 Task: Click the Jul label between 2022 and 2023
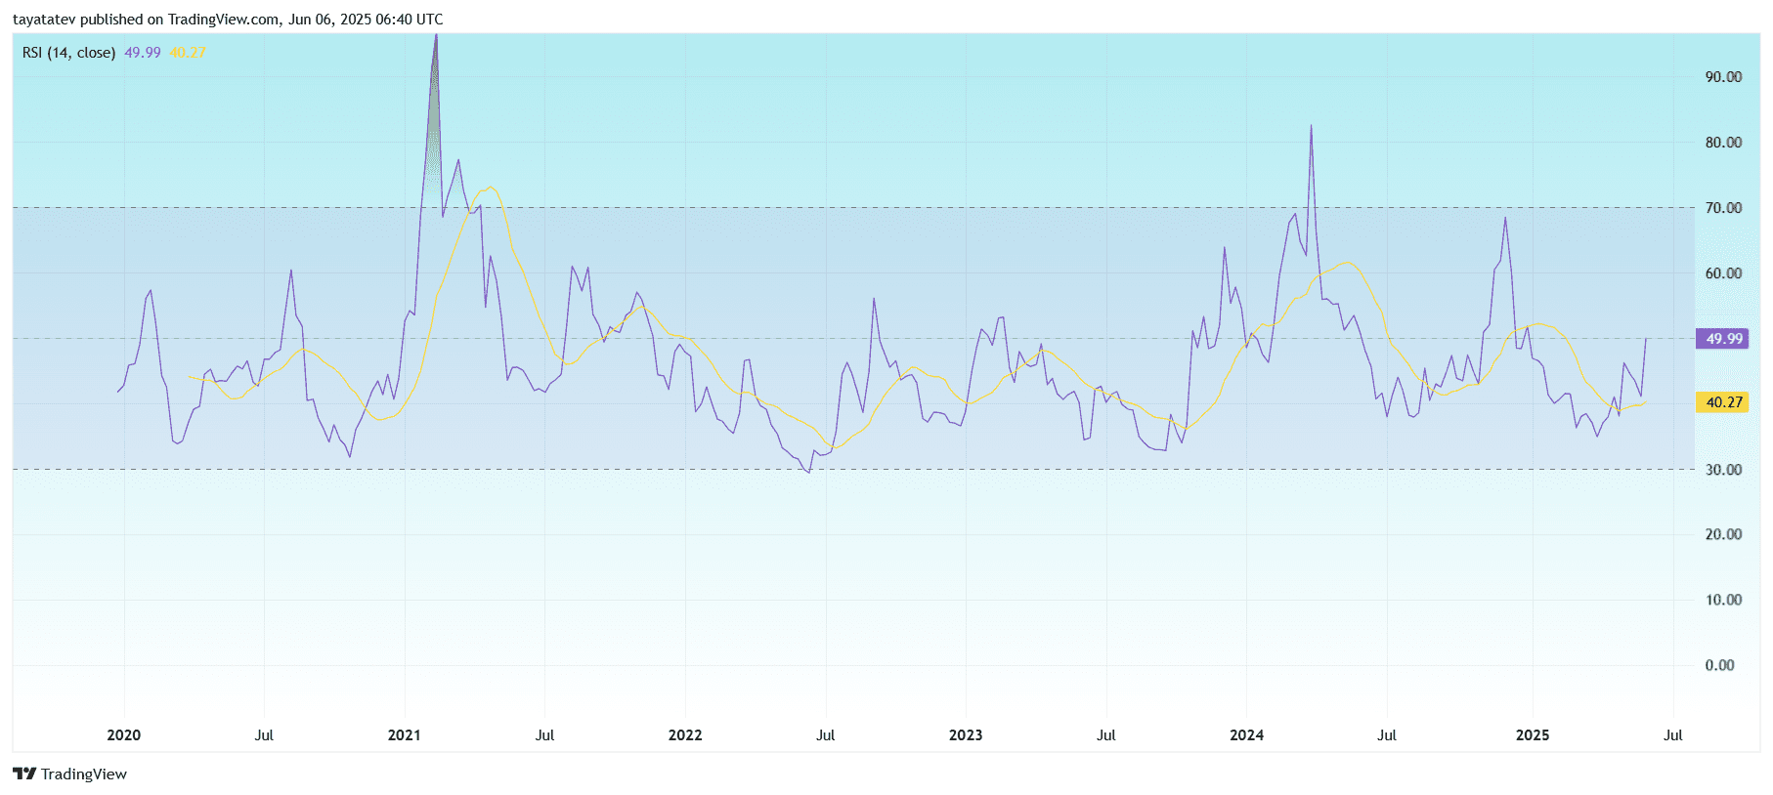826,735
